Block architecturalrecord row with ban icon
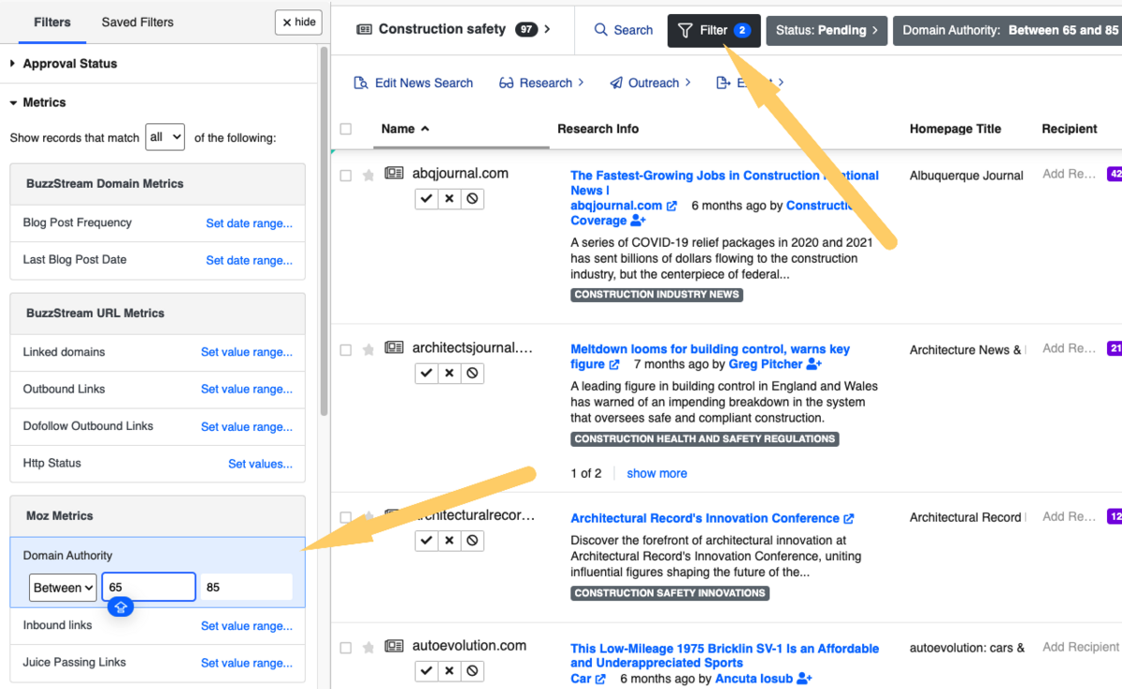Screen dimensions: 1122x689 pos(472,540)
